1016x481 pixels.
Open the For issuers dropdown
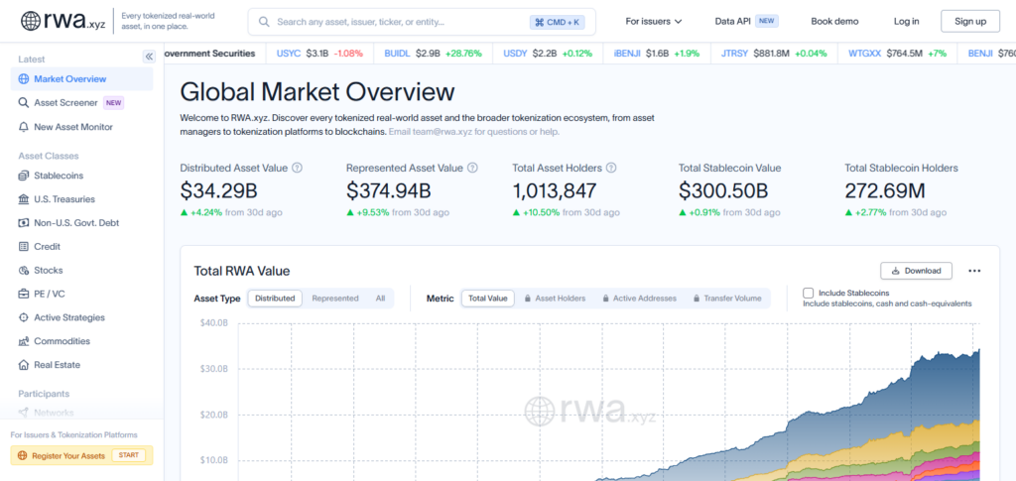pos(653,22)
